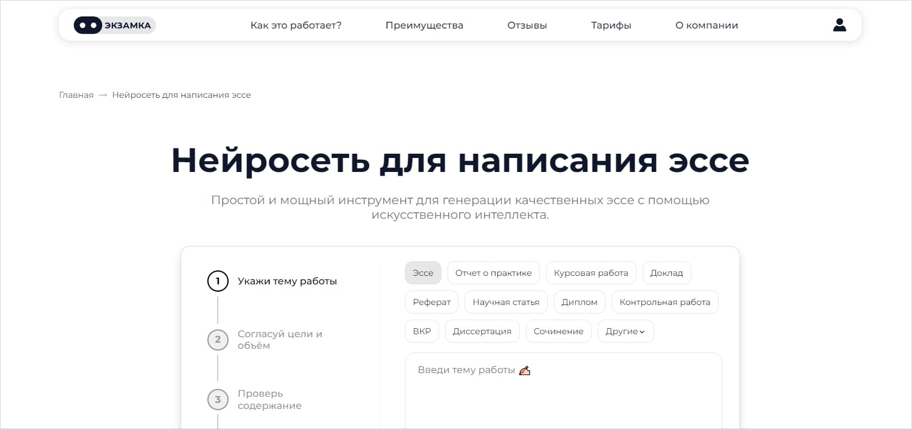Image resolution: width=912 pixels, height=429 pixels.
Task: Select "Отчет о практике"
Action: point(493,273)
